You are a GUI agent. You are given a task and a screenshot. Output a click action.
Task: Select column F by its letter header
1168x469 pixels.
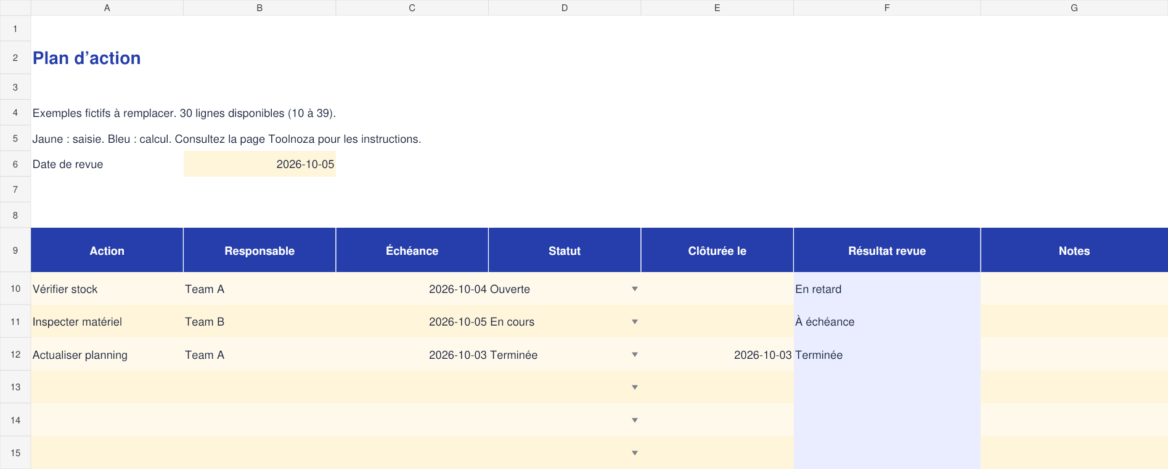coord(887,8)
